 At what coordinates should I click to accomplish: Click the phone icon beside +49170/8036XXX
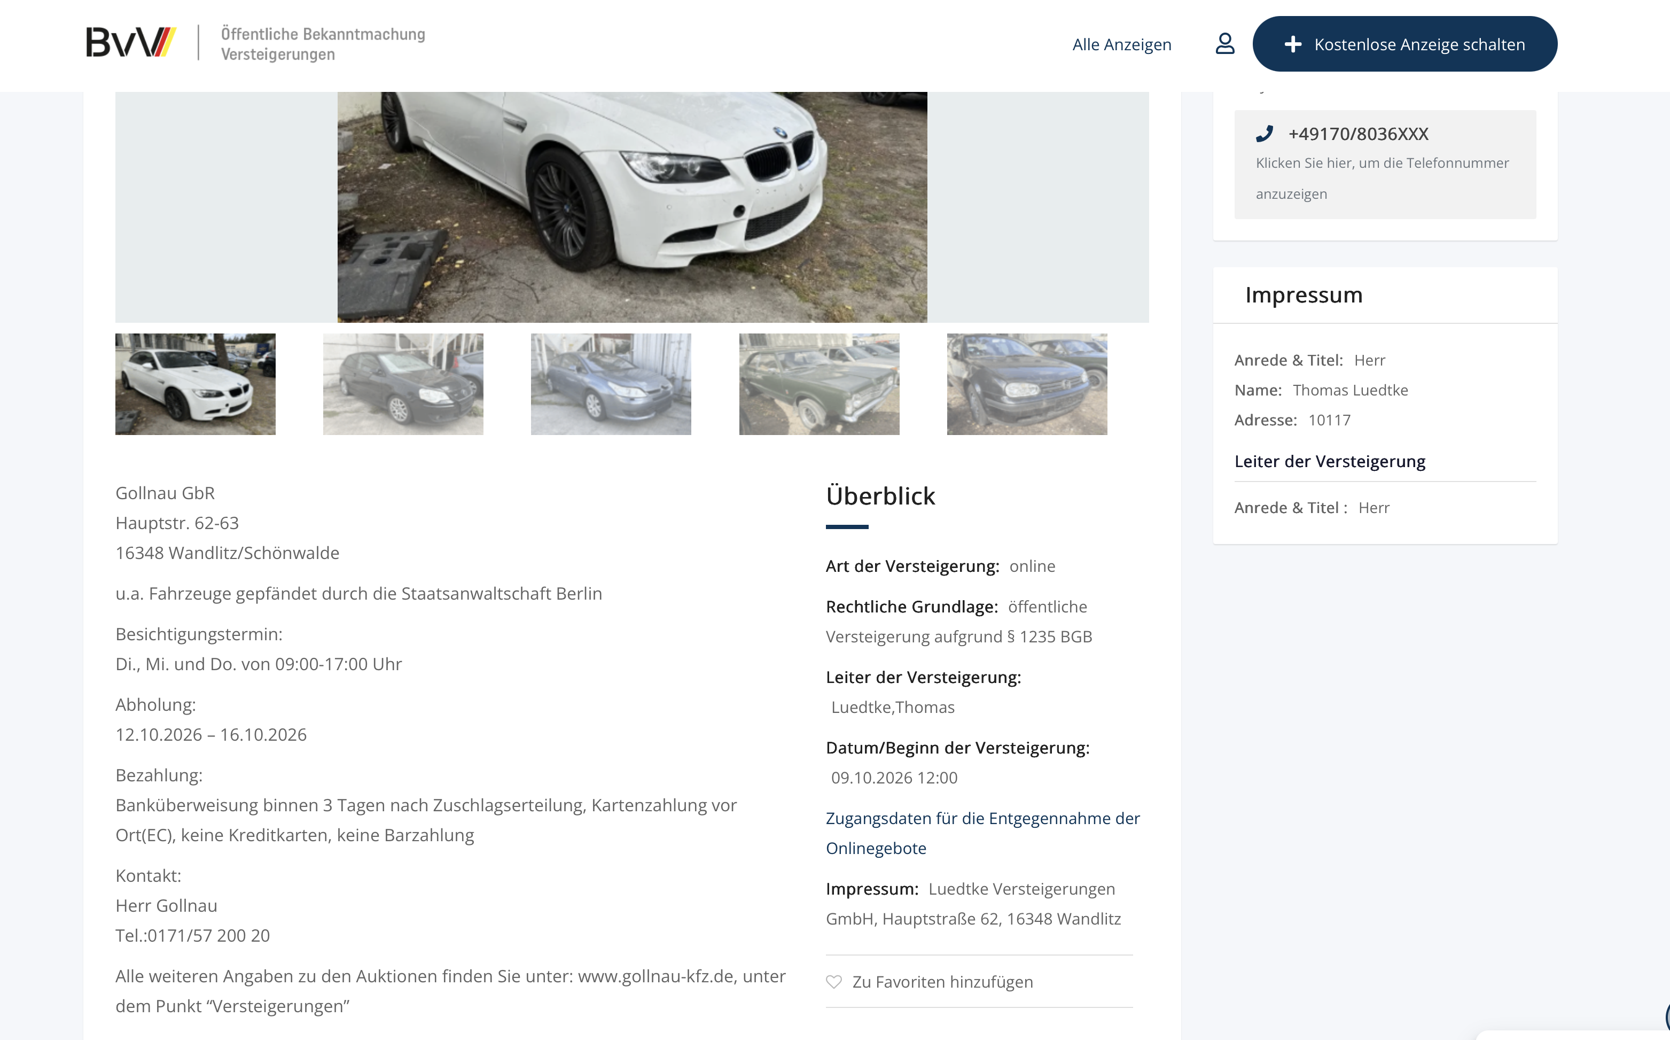1263,134
